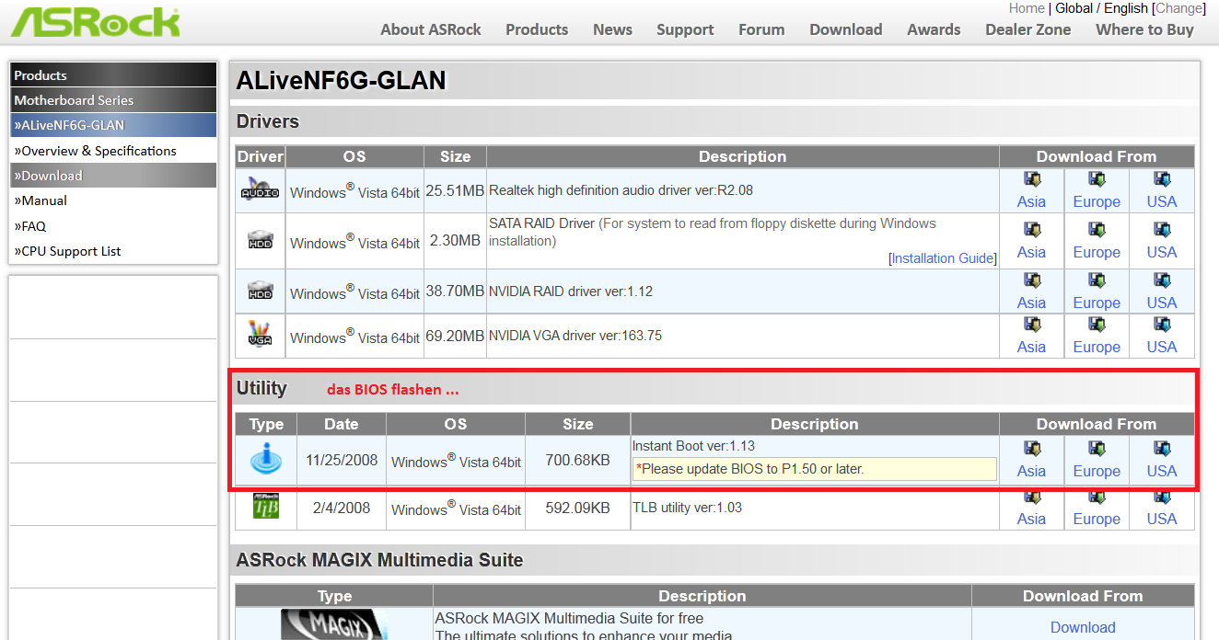Click the MAGIX Multimedia Suite Download link
Viewport: 1219px width, 640px height.
[x=1083, y=627]
